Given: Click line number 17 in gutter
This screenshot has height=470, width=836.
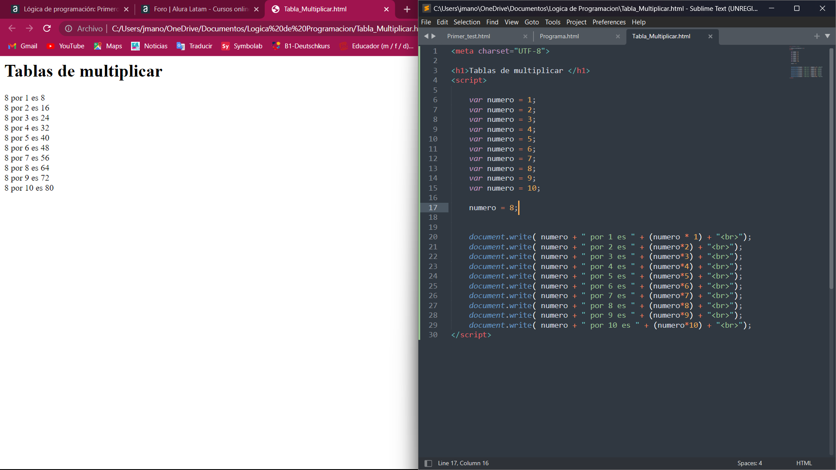Looking at the screenshot, I should (433, 208).
